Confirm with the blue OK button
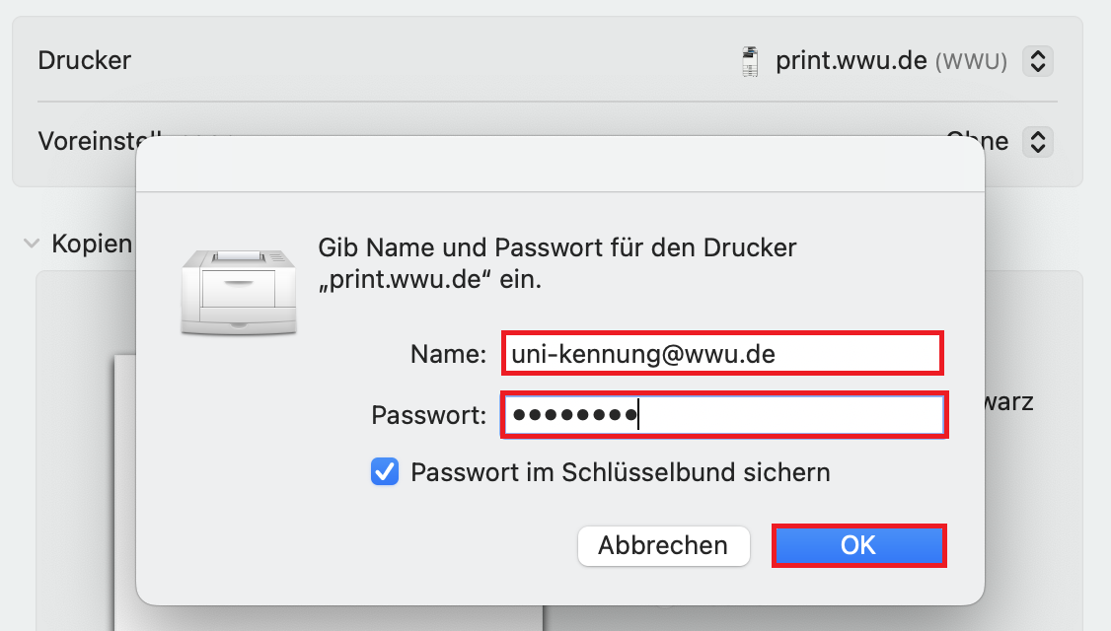Image resolution: width=1111 pixels, height=631 pixels. click(858, 545)
